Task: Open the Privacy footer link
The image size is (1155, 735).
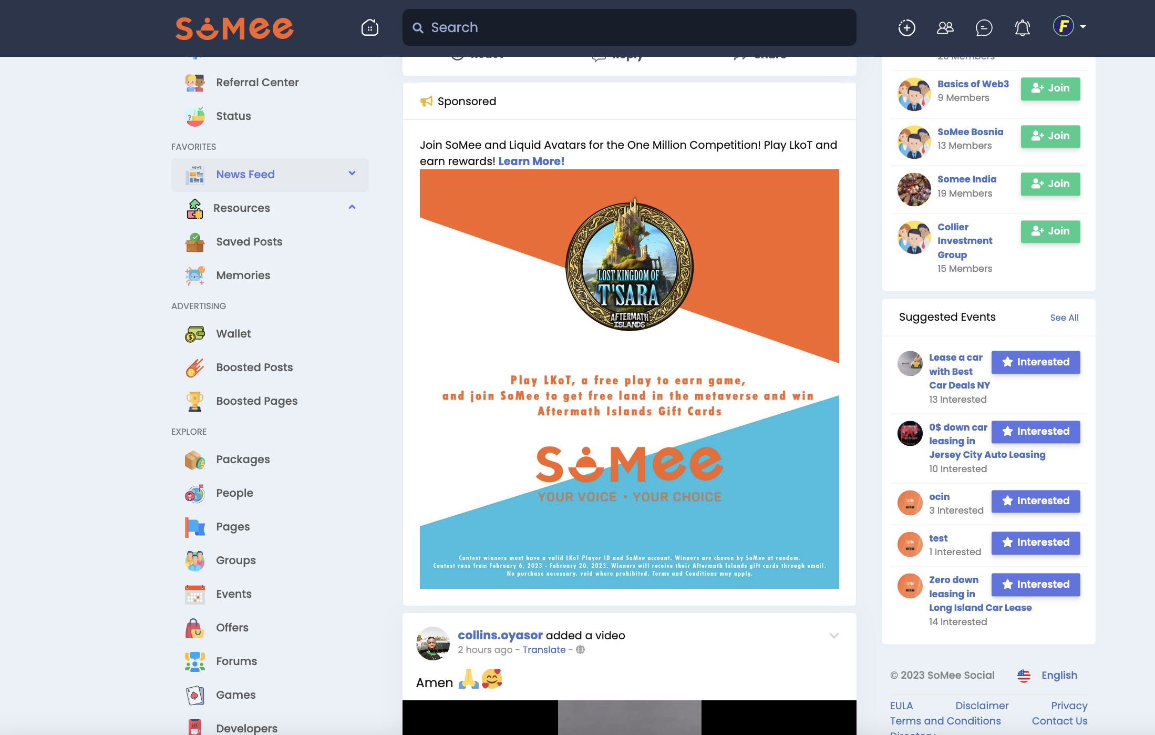Action: point(1069,706)
